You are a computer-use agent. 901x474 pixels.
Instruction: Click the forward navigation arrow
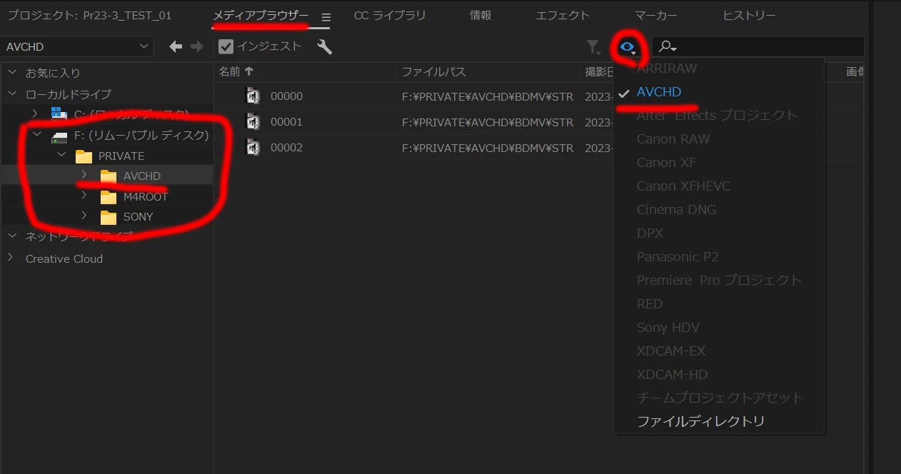point(197,46)
